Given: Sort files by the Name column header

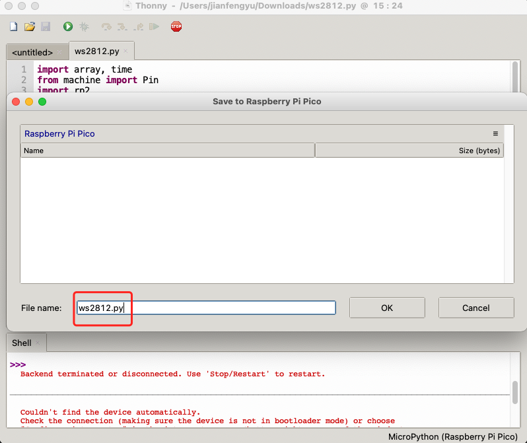Looking at the screenshot, I should (x=168, y=151).
